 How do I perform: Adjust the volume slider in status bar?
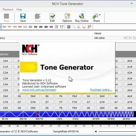tap(118, 131)
